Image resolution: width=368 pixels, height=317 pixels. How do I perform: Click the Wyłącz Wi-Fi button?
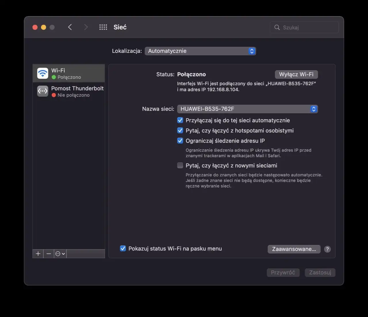[x=296, y=74]
